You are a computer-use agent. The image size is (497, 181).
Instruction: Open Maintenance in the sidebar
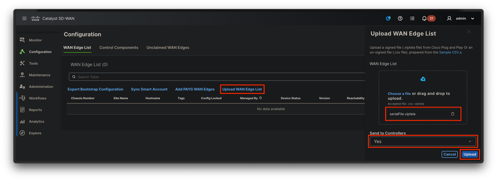tap(40, 75)
